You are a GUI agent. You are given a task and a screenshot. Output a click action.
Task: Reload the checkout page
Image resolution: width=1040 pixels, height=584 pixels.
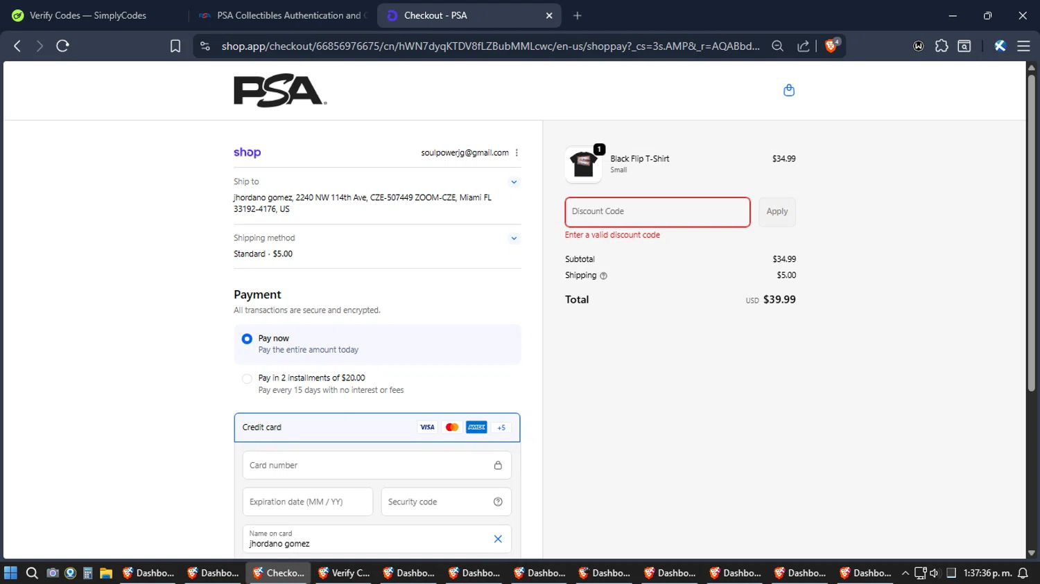[x=62, y=46]
